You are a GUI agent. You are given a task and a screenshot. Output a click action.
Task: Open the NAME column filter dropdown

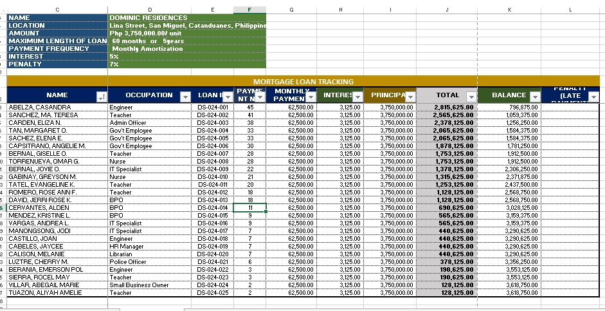point(102,98)
